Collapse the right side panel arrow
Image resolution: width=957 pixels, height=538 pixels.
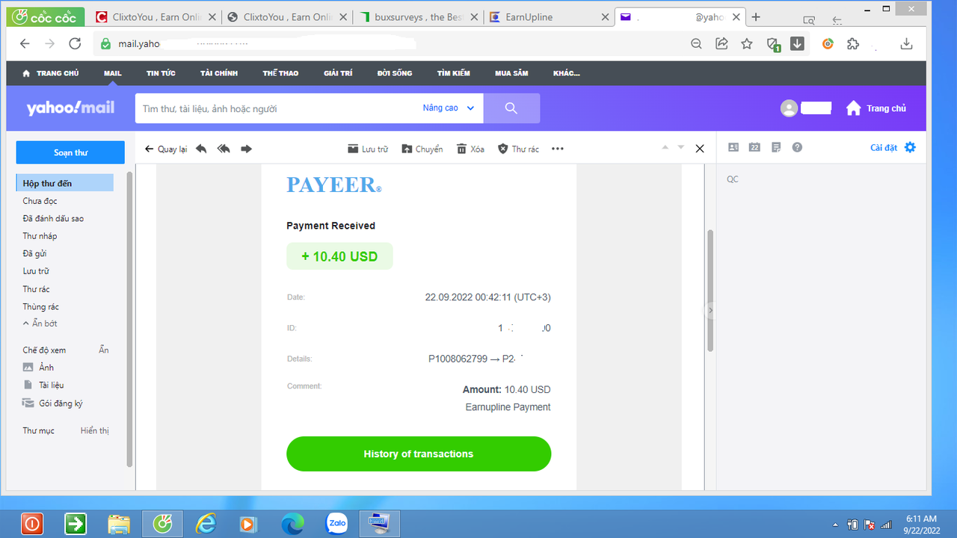click(710, 310)
